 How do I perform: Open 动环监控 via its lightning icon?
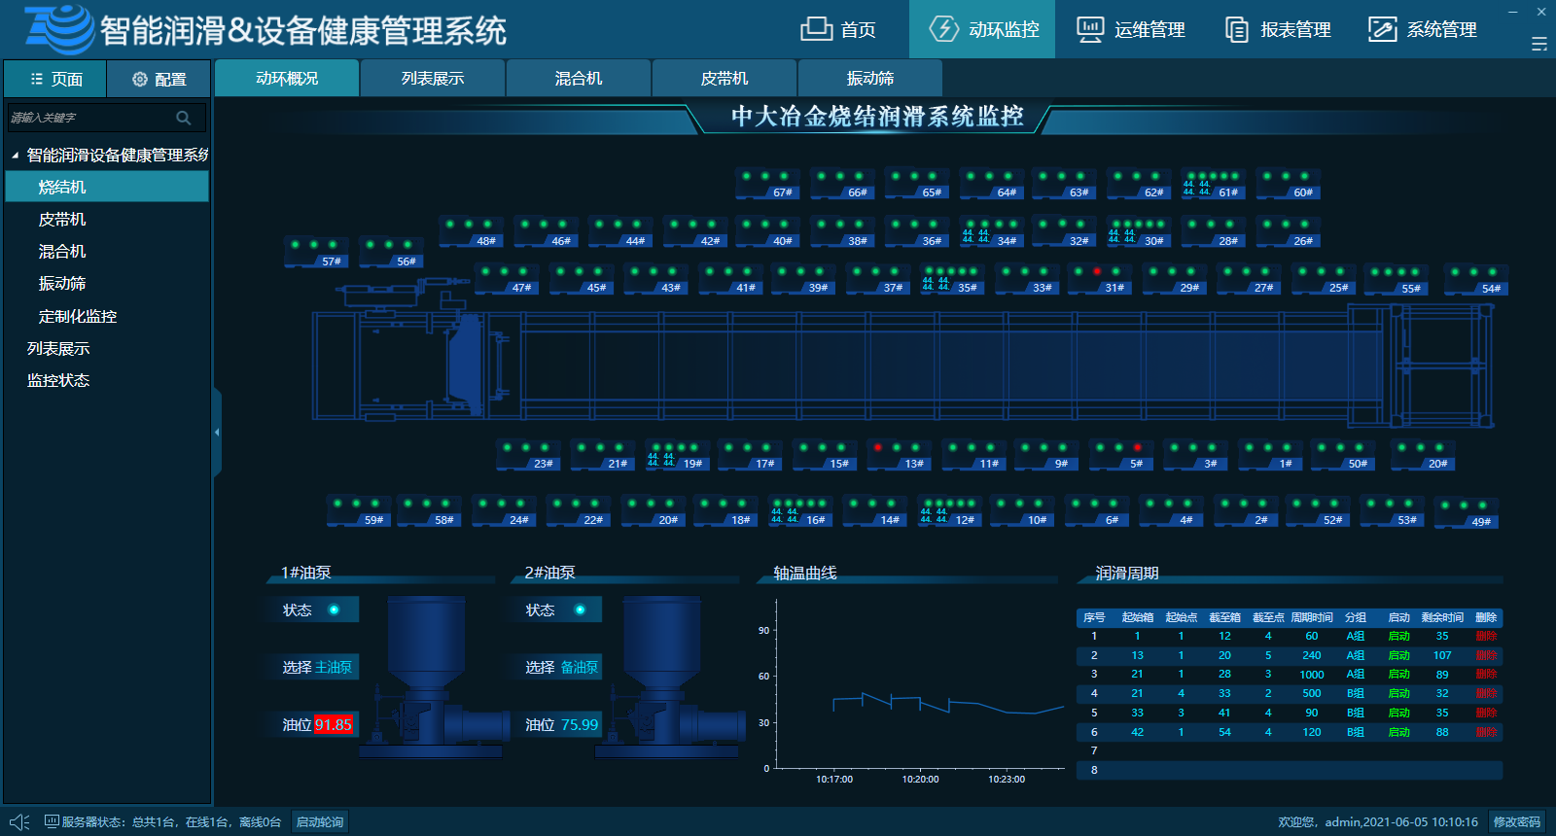click(943, 29)
